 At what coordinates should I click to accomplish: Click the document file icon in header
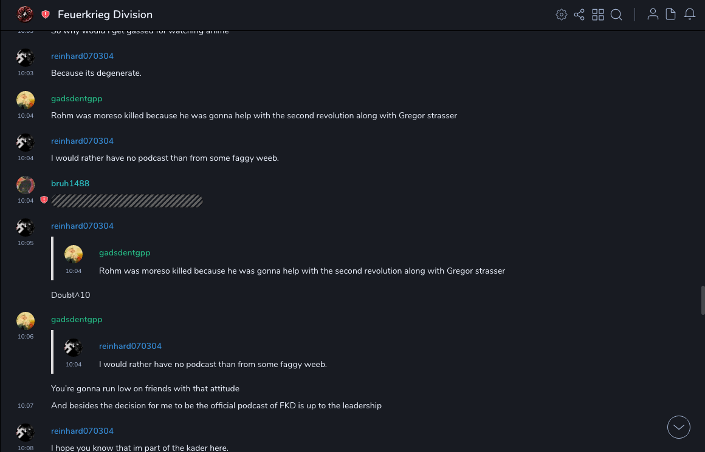[671, 15]
